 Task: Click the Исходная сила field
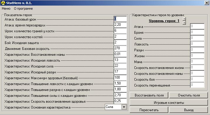(x=120, y=66)
